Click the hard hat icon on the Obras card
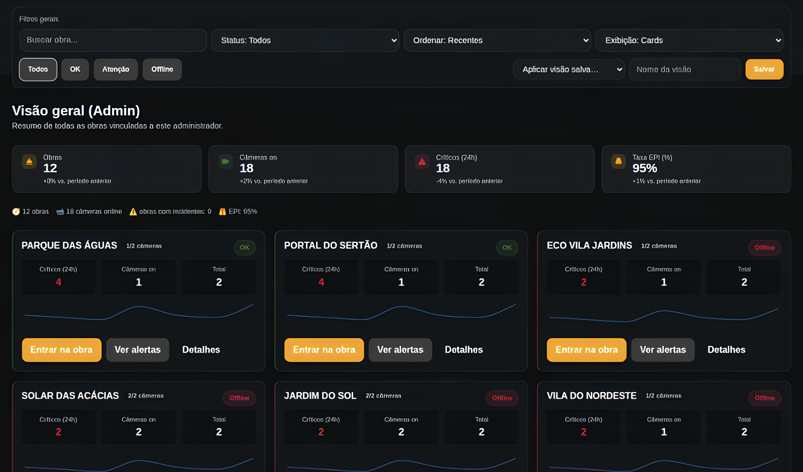 (29, 161)
